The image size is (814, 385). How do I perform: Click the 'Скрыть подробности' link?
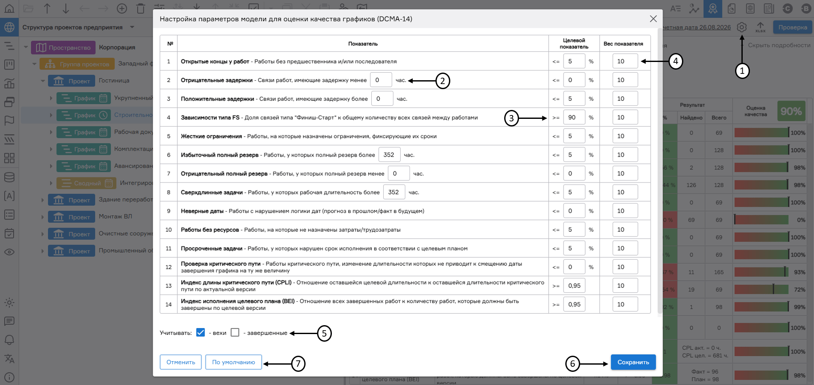(779, 45)
